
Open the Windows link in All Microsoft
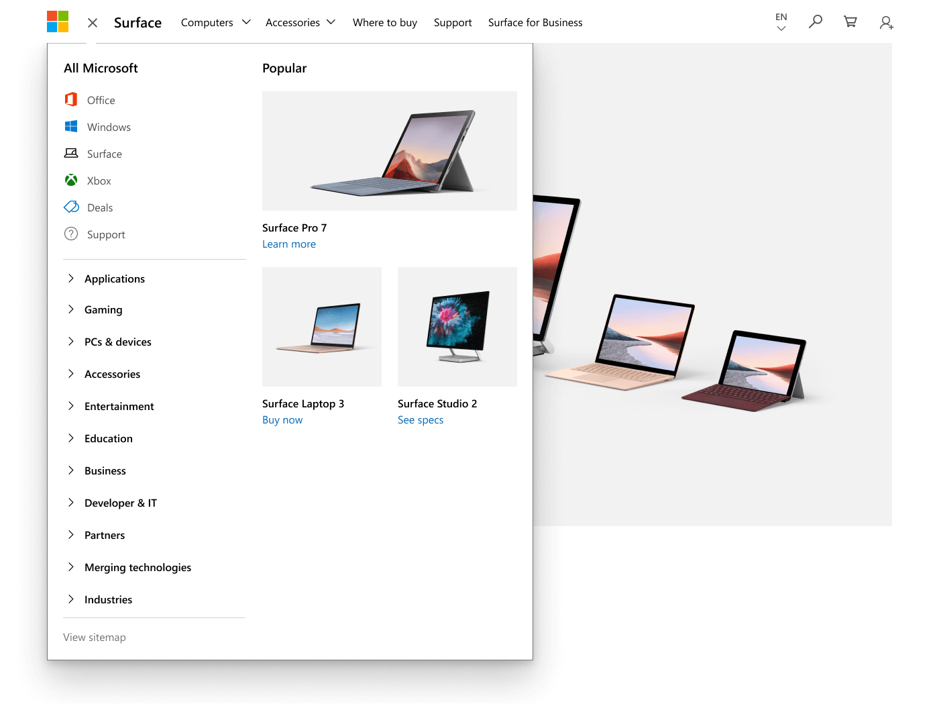[x=109, y=127]
